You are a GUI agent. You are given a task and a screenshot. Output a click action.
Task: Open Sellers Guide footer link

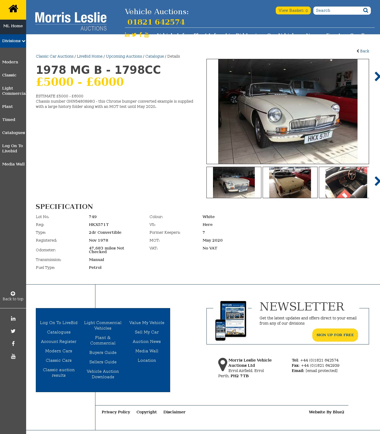103,362
